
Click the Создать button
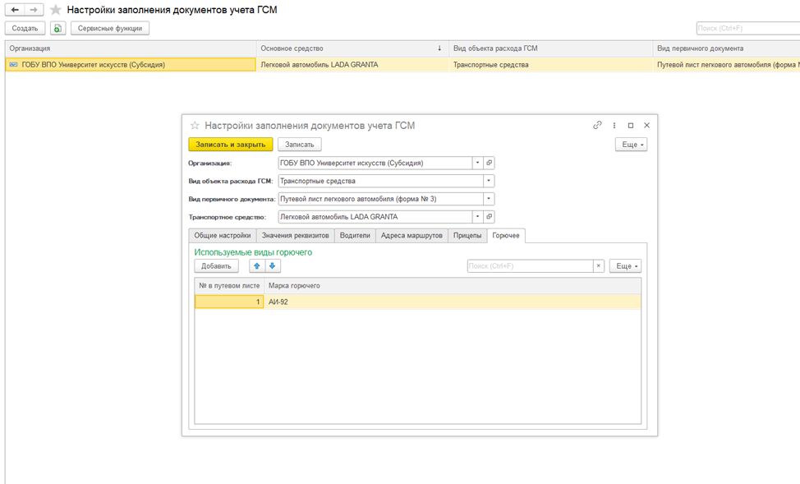[x=25, y=28]
